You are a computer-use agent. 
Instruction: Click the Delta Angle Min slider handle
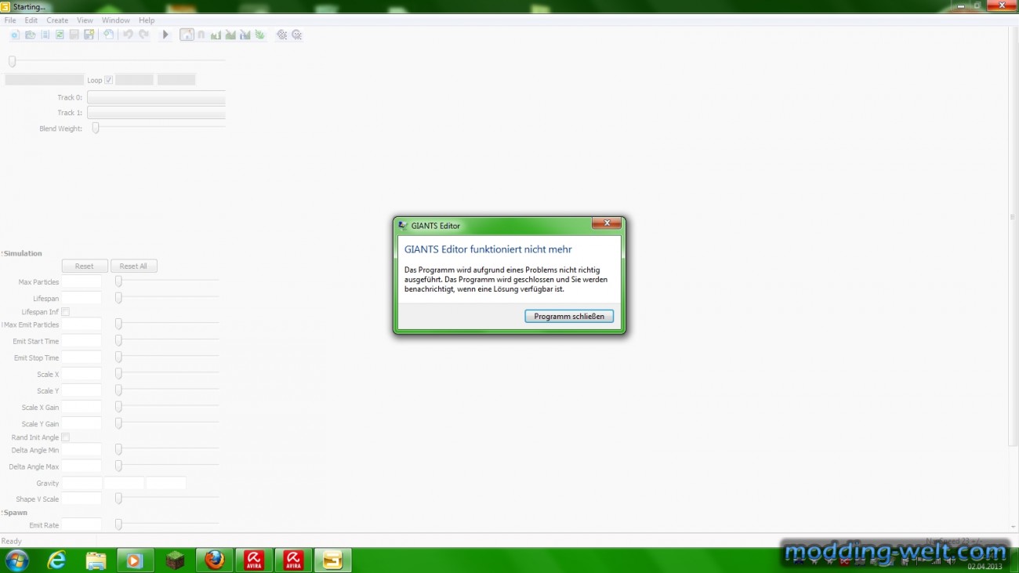click(x=118, y=450)
